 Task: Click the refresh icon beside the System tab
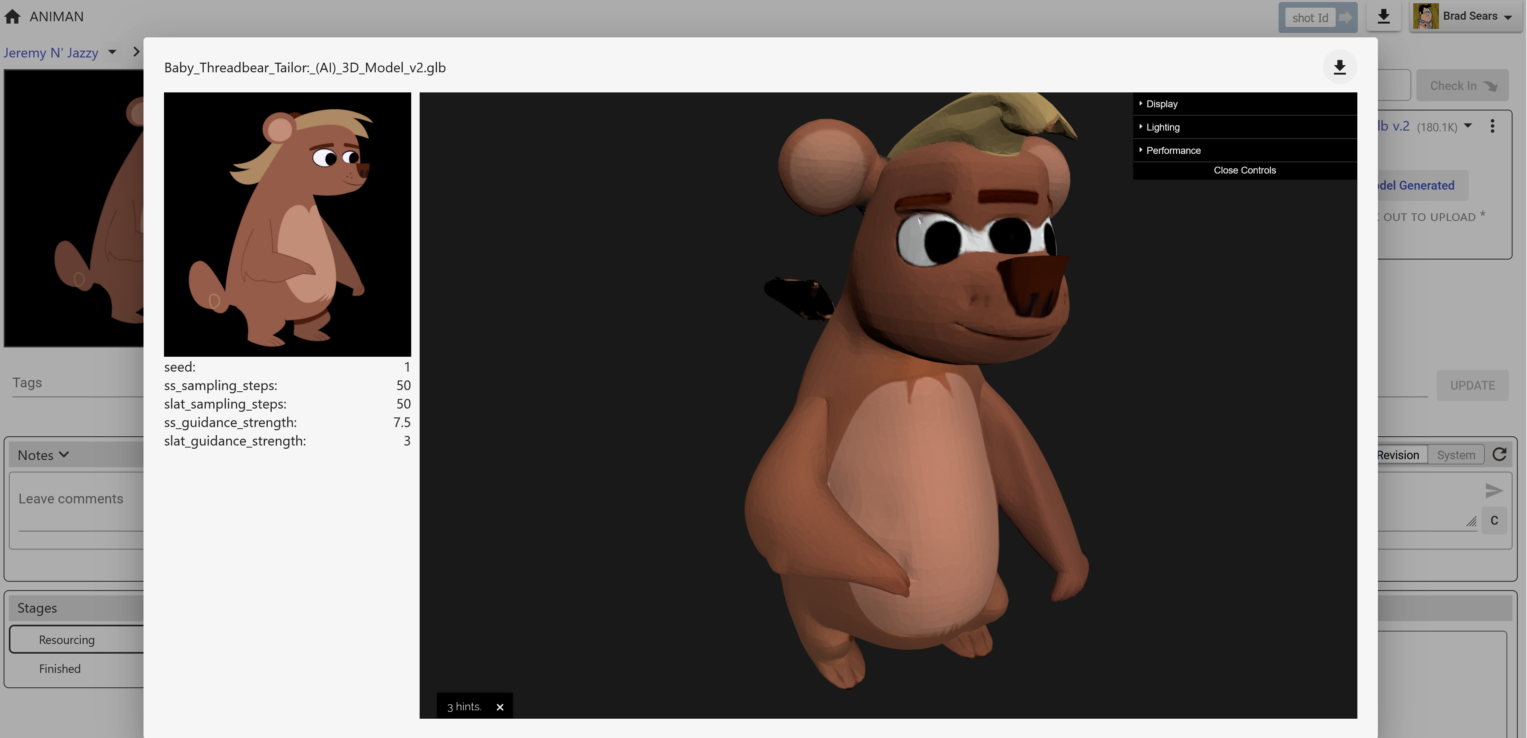pyautogui.click(x=1500, y=455)
